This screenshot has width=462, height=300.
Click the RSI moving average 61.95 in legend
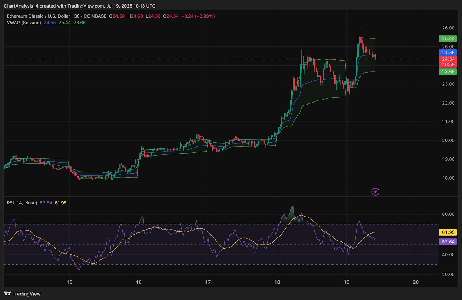tap(61, 203)
